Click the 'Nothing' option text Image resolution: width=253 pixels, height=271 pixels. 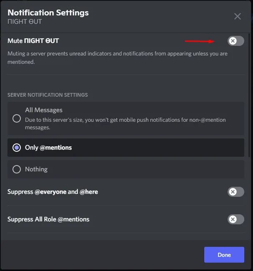[36, 169]
